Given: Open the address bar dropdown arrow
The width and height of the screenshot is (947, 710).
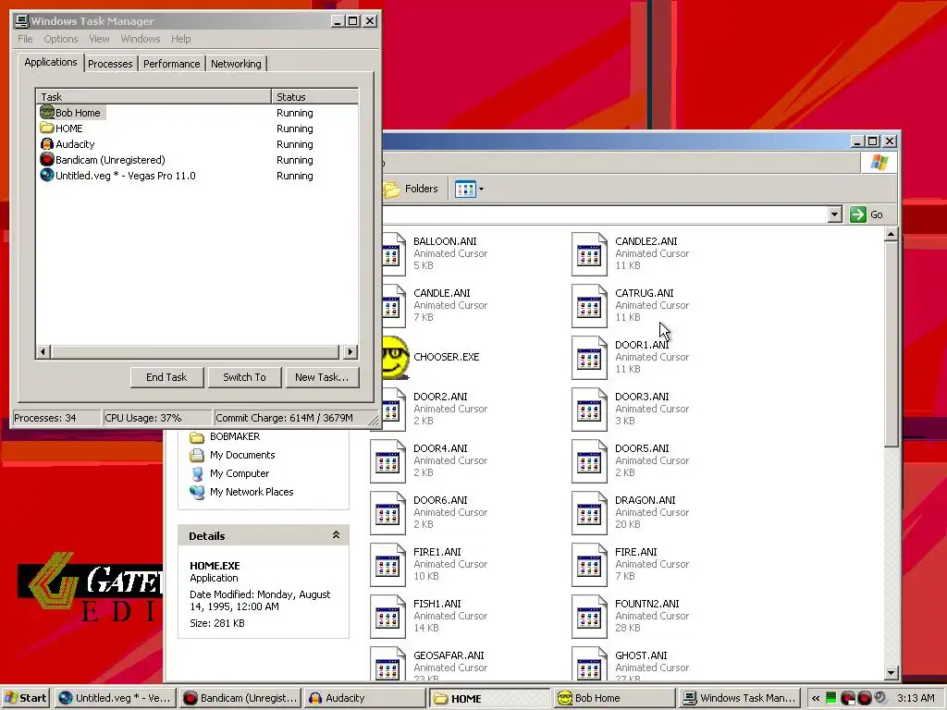Looking at the screenshot, I should point(835,214).
